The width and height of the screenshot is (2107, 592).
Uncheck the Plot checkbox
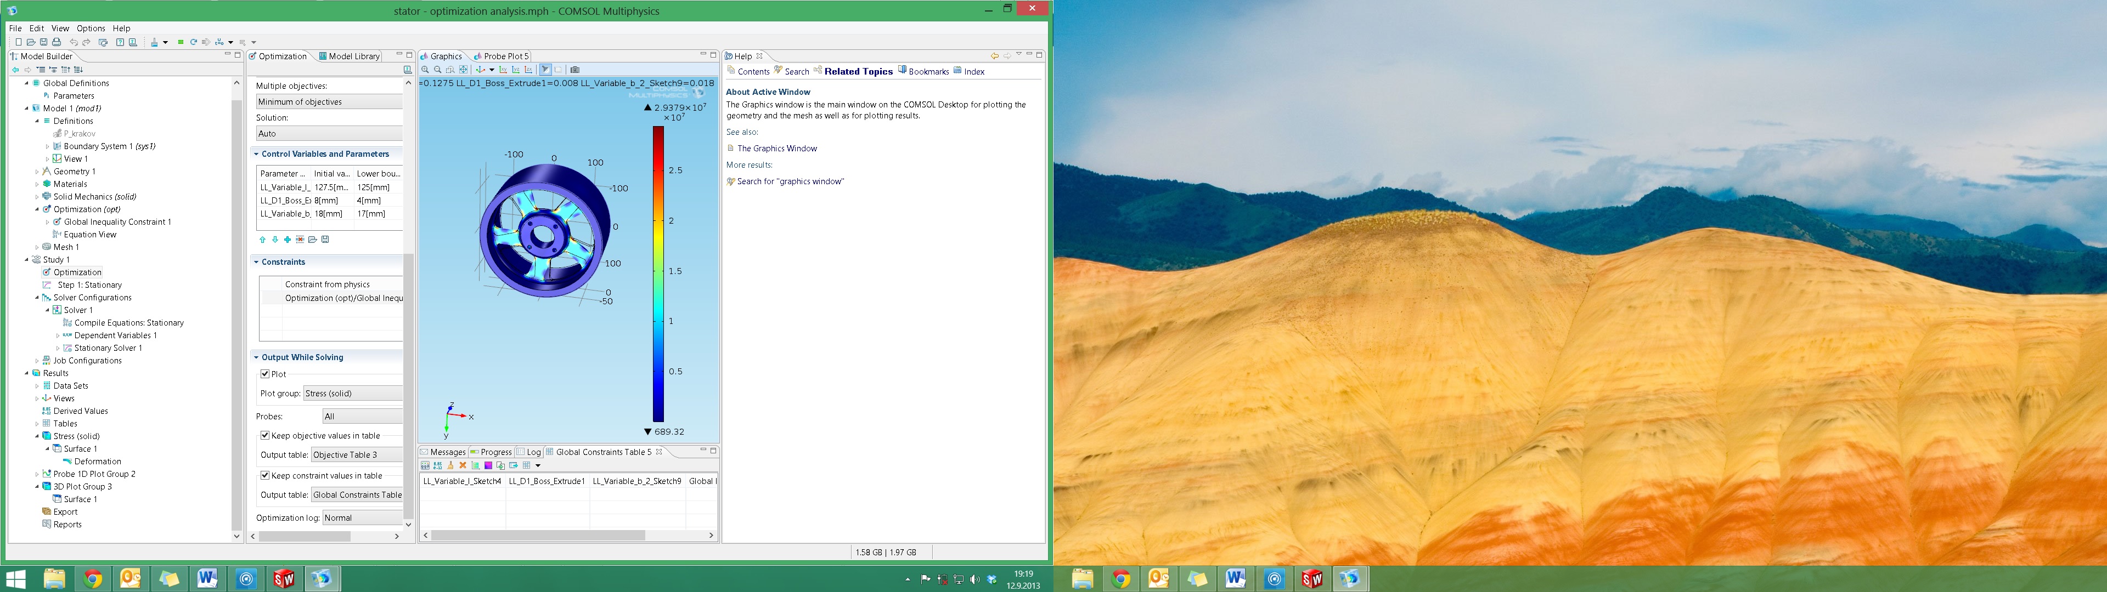tap(265, 374)
